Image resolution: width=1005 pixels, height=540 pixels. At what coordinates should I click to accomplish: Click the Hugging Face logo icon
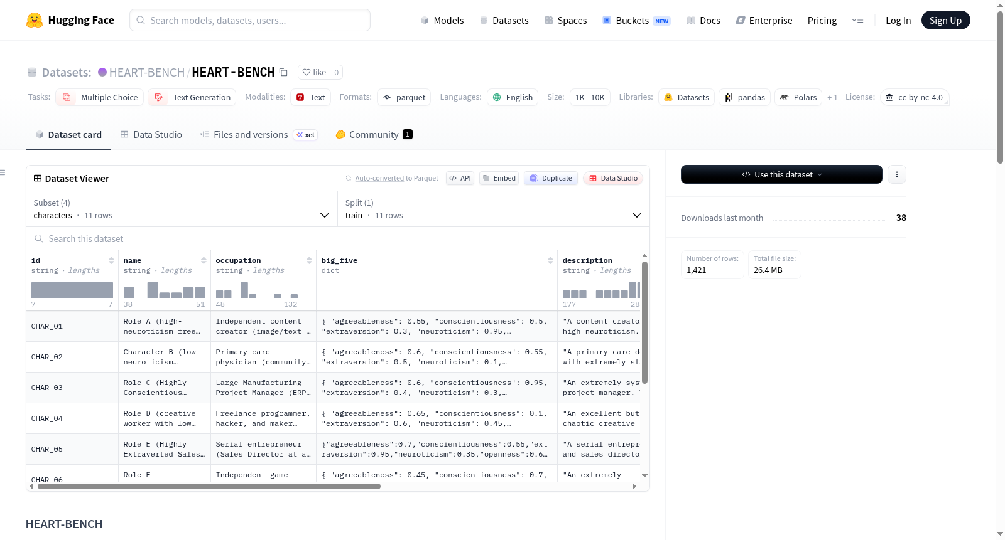tap(35, 20)
